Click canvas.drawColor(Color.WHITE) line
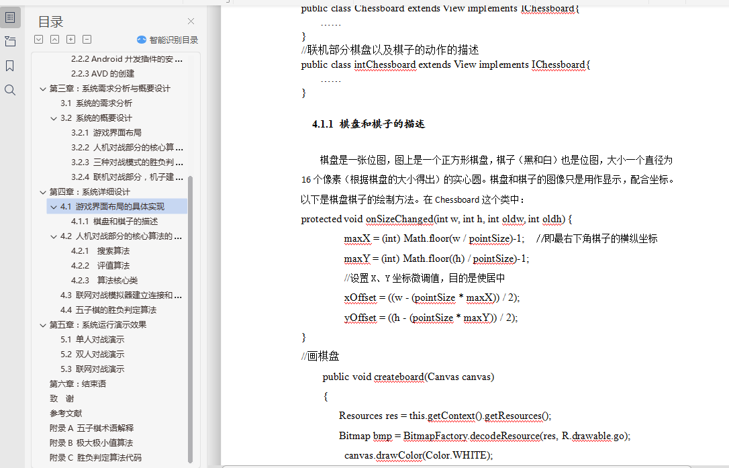This screenshot has width=729, height=468. tap(418, 455)
